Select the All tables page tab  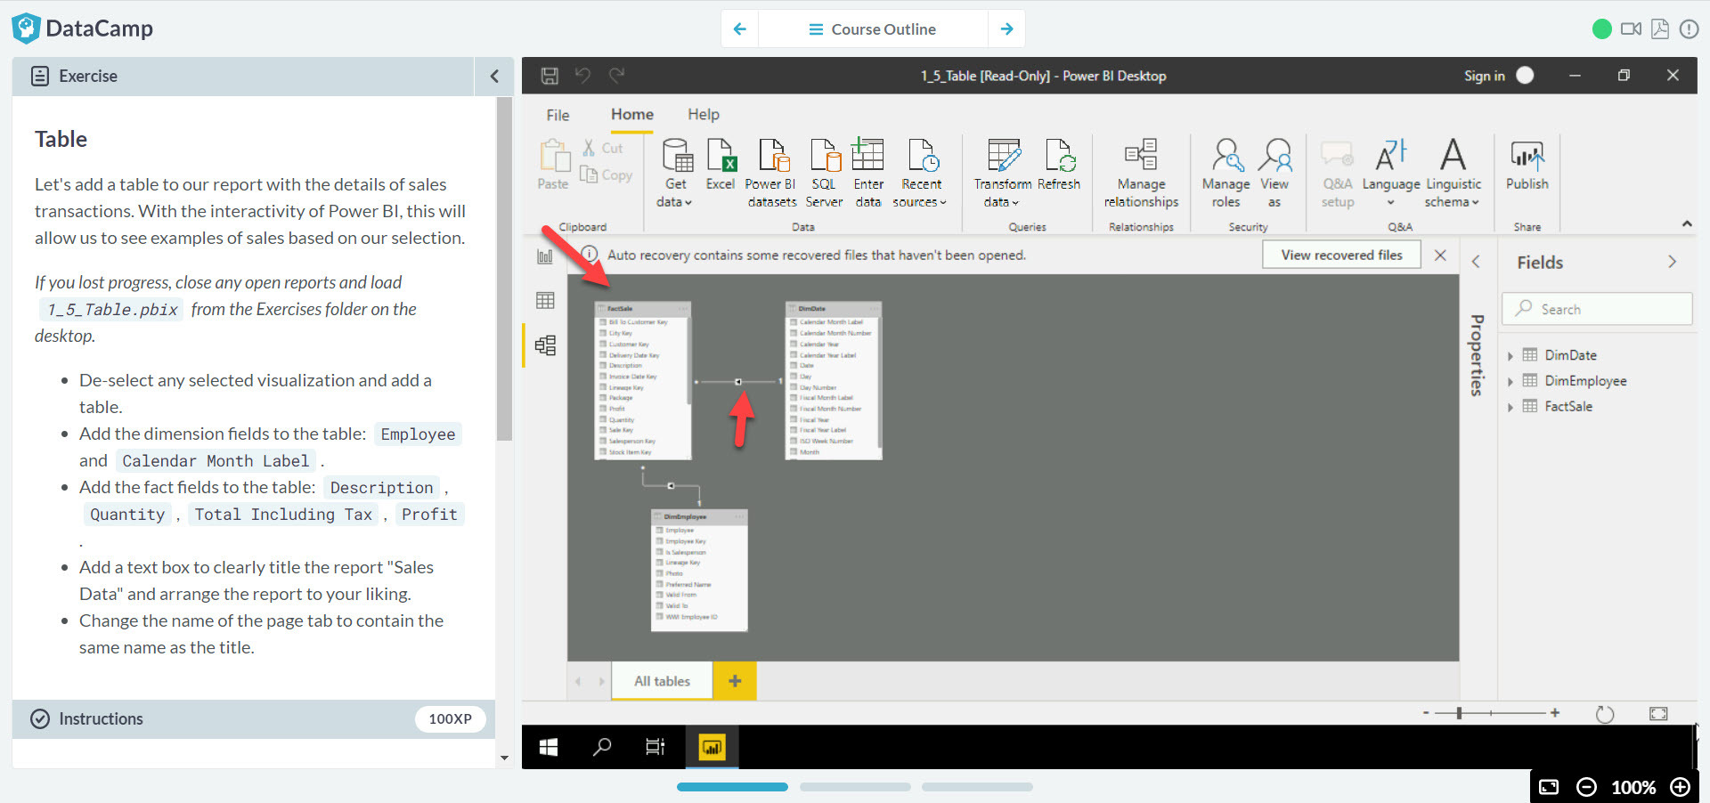(x=662, y=681)
